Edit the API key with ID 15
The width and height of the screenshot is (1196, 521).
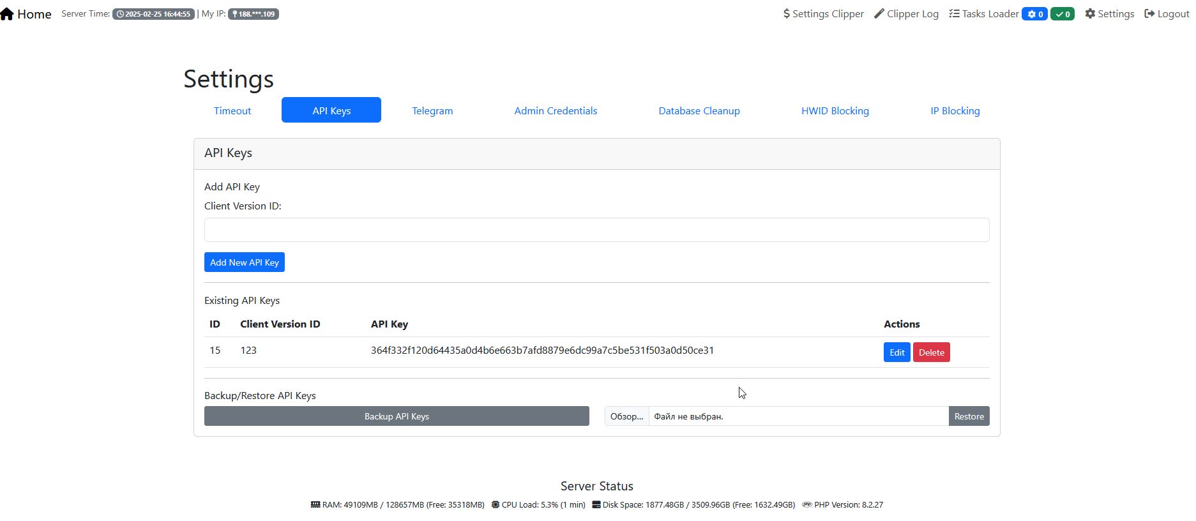click(x=897, y=352)
